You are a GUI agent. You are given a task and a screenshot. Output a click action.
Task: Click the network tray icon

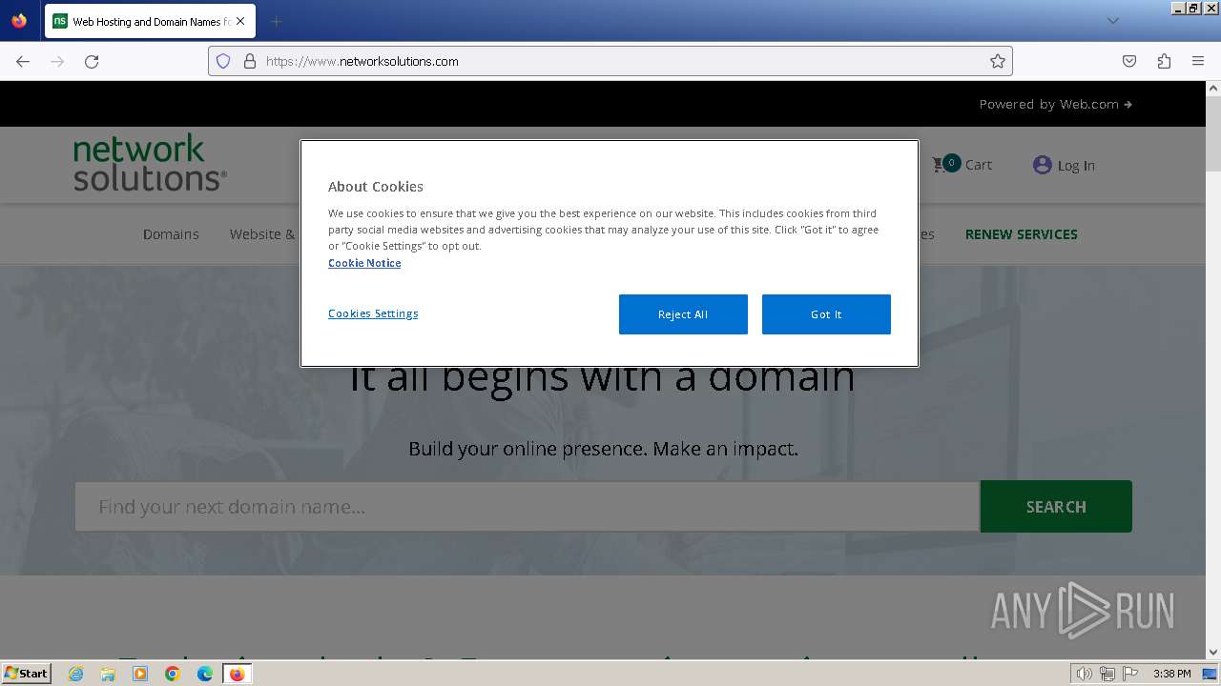point(1107,674)
